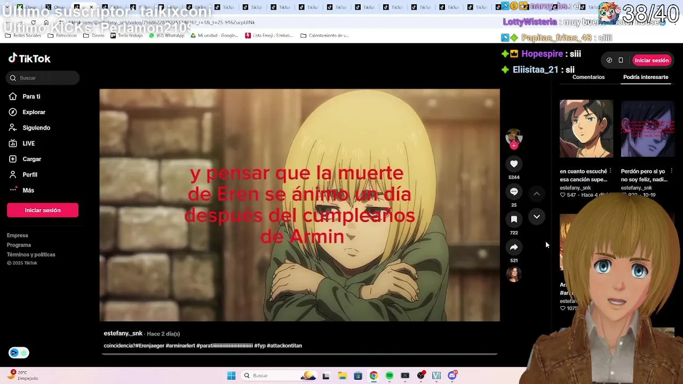
Task: Open the weather widget showing 20°C
Action: (x=23, y=375)
